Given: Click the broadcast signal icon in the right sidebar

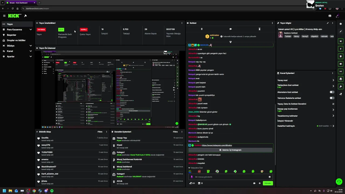Looking at the screenshot, I should pyautogui.click(x=341, y=71).
